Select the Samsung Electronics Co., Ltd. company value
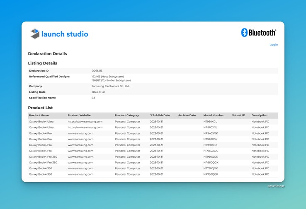This screenshot has width=306, height=209. (x=110, y=86)
